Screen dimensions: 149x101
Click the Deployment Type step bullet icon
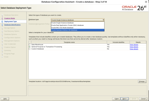point(2,21)
